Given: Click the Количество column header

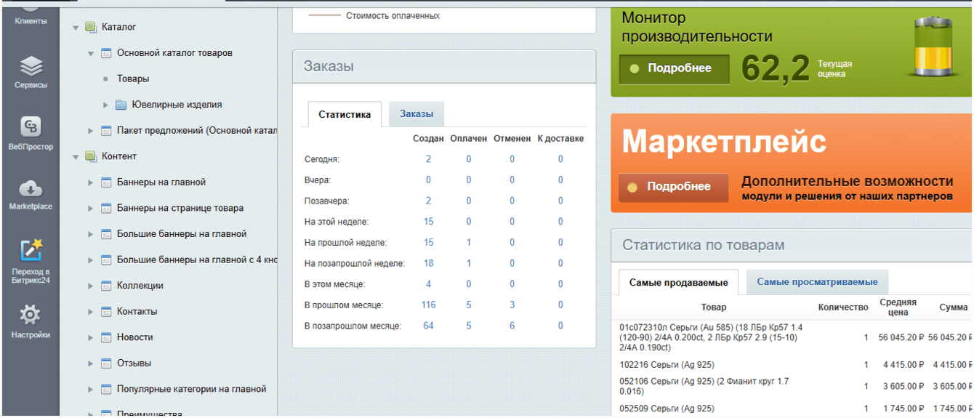Looking at the screenshot, I should 842,308.
